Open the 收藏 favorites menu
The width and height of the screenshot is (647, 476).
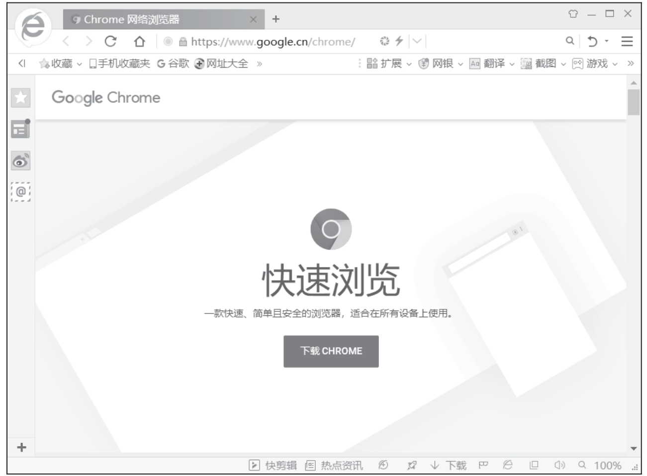(60, 64)
